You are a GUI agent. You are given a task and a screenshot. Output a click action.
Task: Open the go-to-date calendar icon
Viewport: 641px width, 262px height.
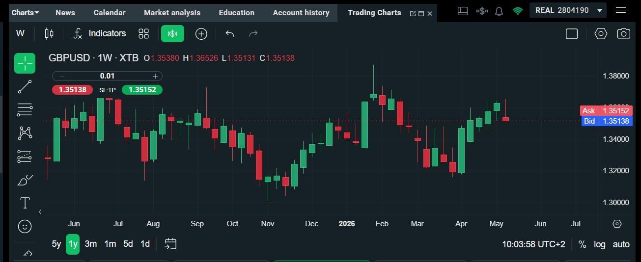[x=170, y=244]
